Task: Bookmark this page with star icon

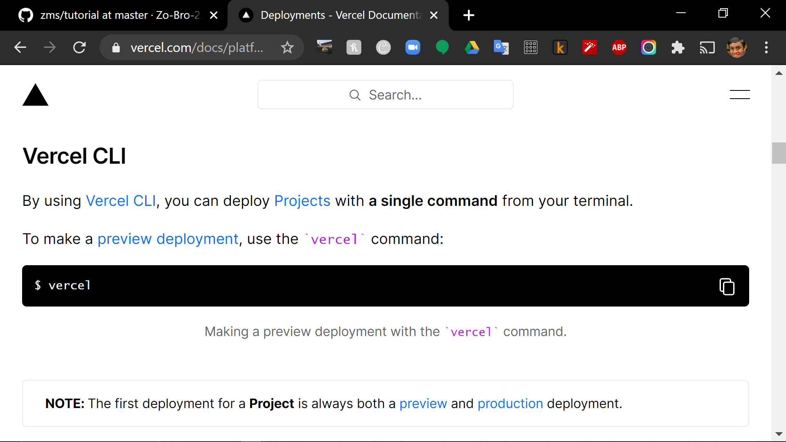Action: (287, 47)
